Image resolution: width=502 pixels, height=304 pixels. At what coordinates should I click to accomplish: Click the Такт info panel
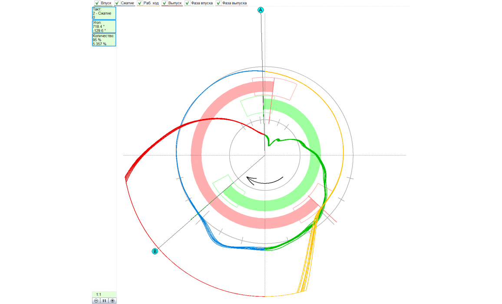click(x=104, y=13)
